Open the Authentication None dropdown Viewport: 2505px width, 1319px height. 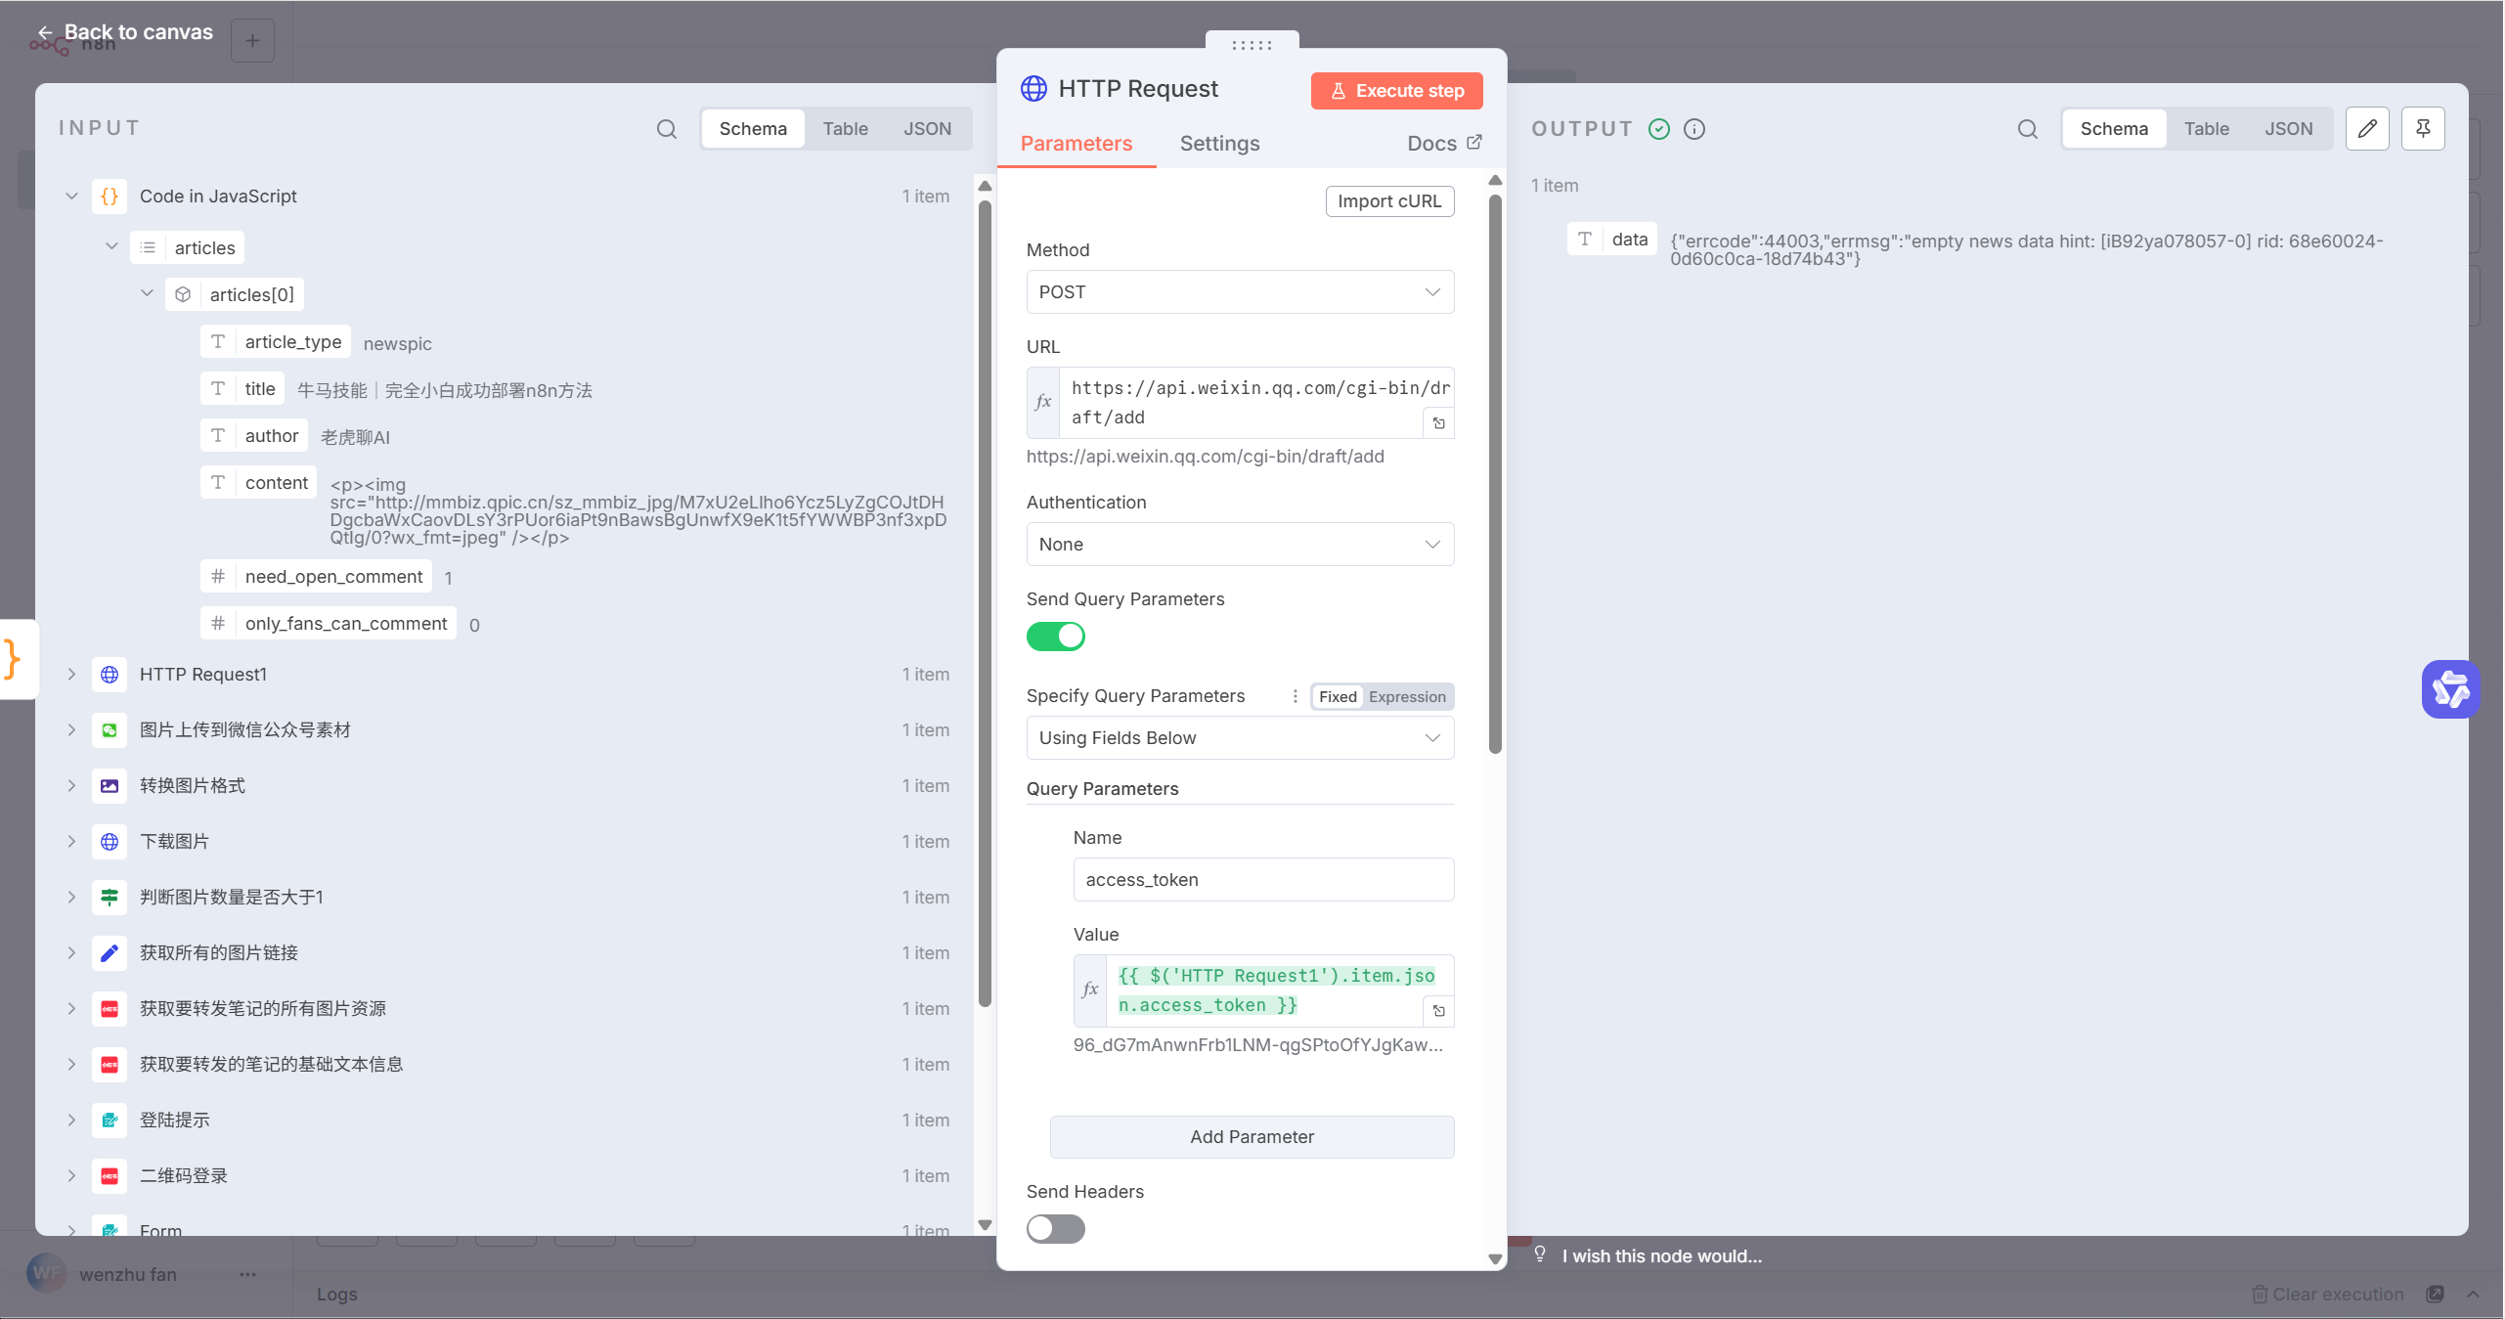click(1239, 545)
